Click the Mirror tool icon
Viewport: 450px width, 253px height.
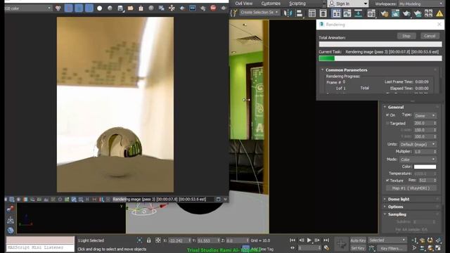pyautogui.click(x=287, y=13)
